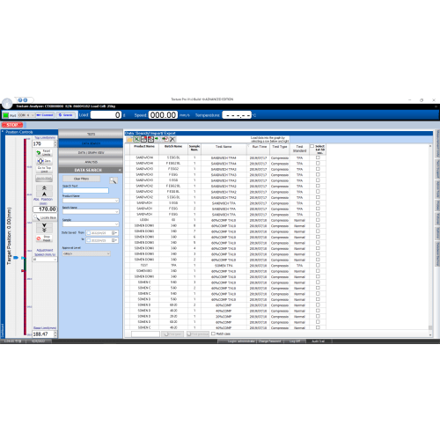Click Log Off in status bar
The width and height of the screenshot is (440, 440).
click(x=295, y=341)
